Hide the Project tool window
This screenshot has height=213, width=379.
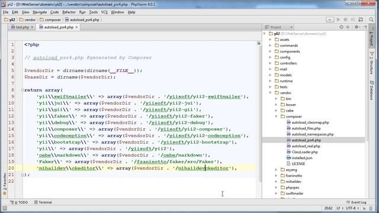(365, 27)
